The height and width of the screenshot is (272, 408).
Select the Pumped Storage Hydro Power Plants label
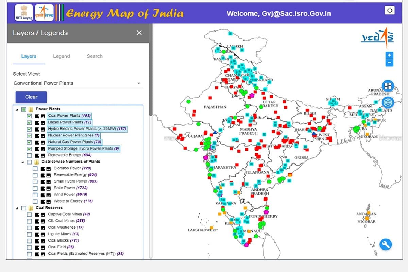[83, 149]
